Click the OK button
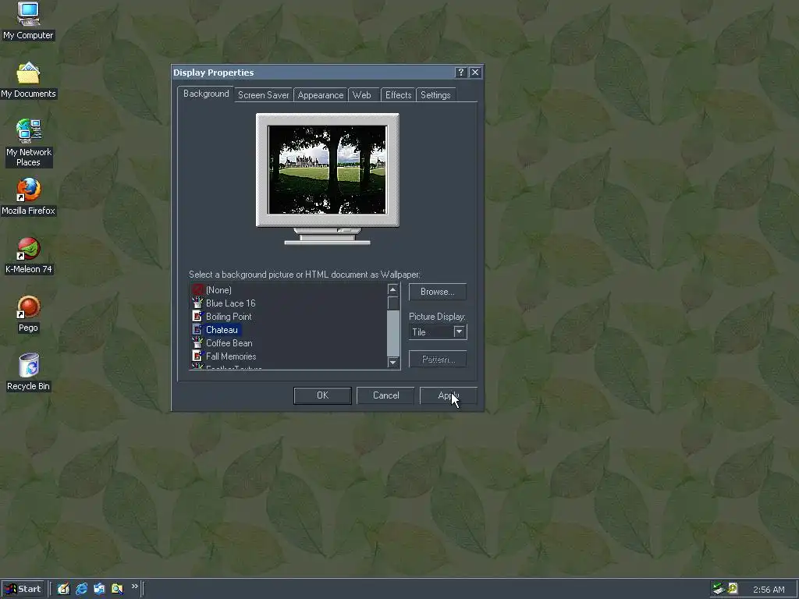 [x=322, y=395]
